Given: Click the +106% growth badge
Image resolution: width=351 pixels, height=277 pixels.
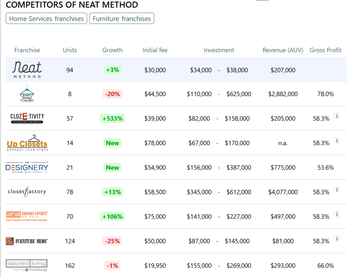Looking at the screenshot, I should pyautogui.click(x=112, y=217).
